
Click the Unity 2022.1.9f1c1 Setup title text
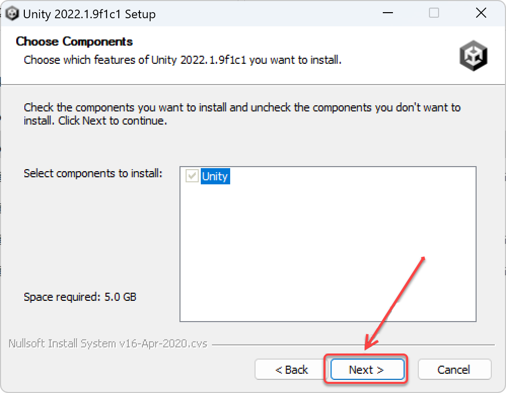click(89, 14)
